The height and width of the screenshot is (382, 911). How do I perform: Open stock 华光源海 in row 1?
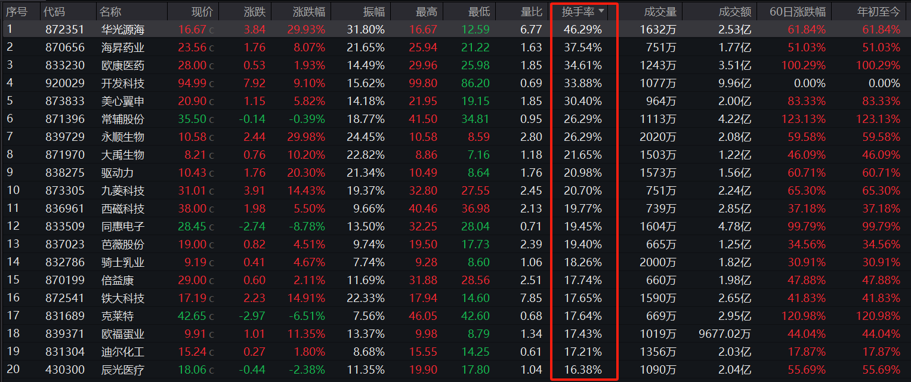click(122, 29)
